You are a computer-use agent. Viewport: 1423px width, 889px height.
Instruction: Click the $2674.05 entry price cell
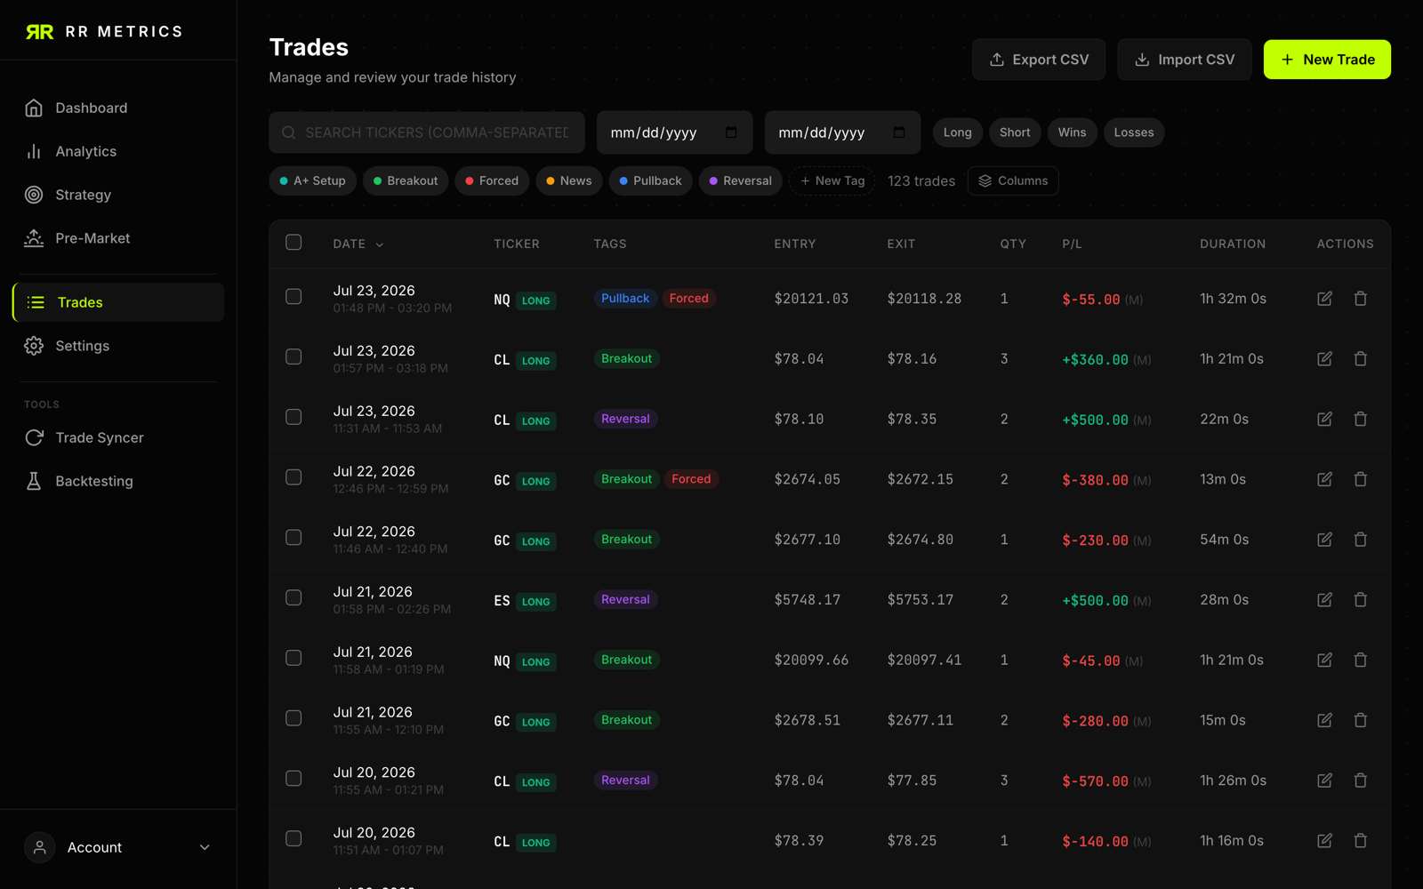click(807, 479)
